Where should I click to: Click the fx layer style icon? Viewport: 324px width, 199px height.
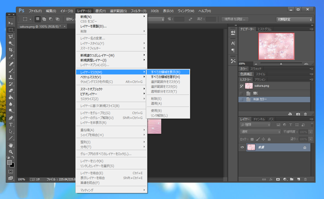271,179
